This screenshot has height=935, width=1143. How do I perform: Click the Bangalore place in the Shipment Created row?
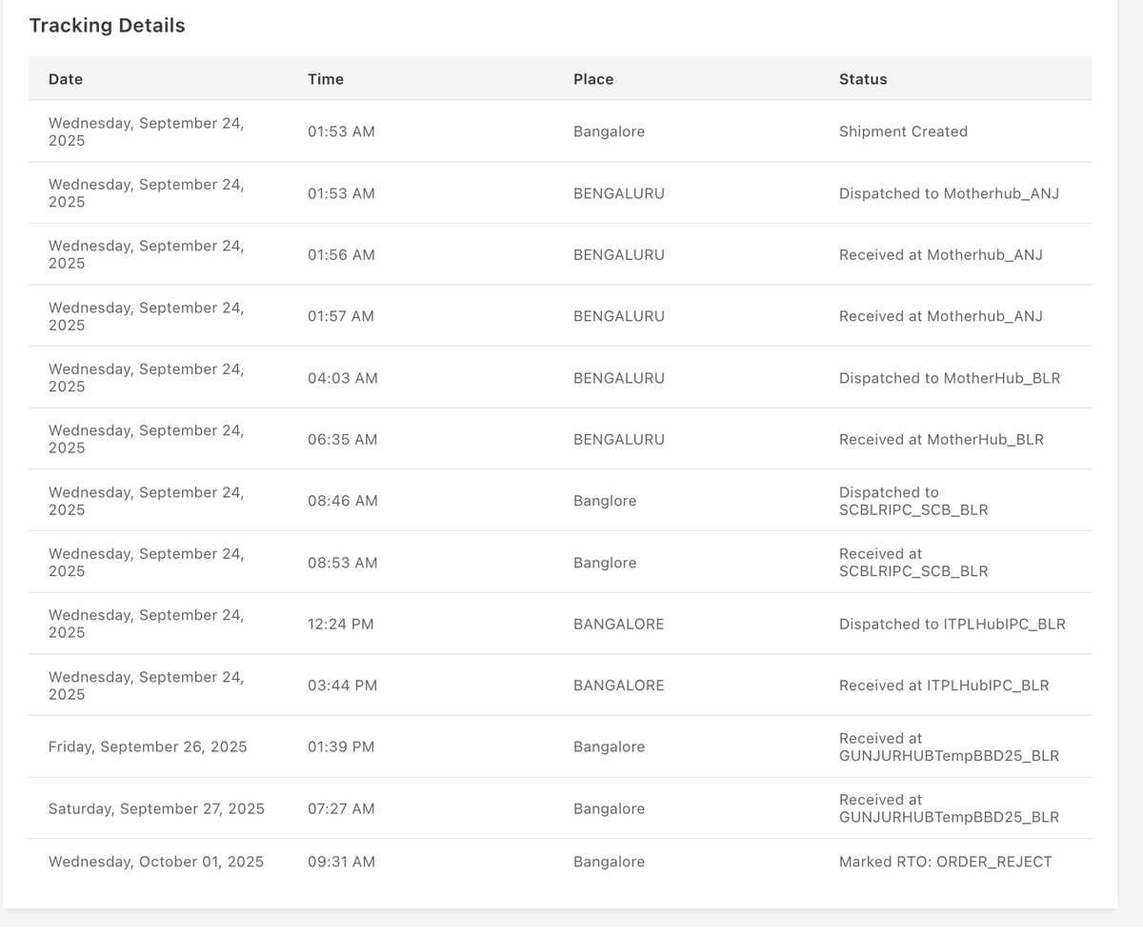609,131
